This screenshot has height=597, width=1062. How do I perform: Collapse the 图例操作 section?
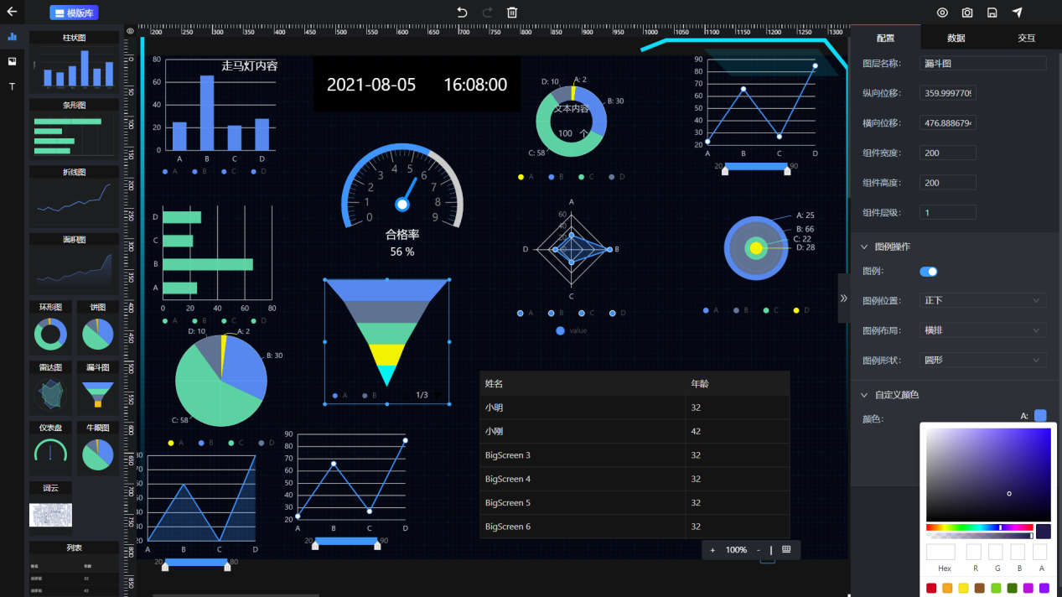tap(864, 247)
